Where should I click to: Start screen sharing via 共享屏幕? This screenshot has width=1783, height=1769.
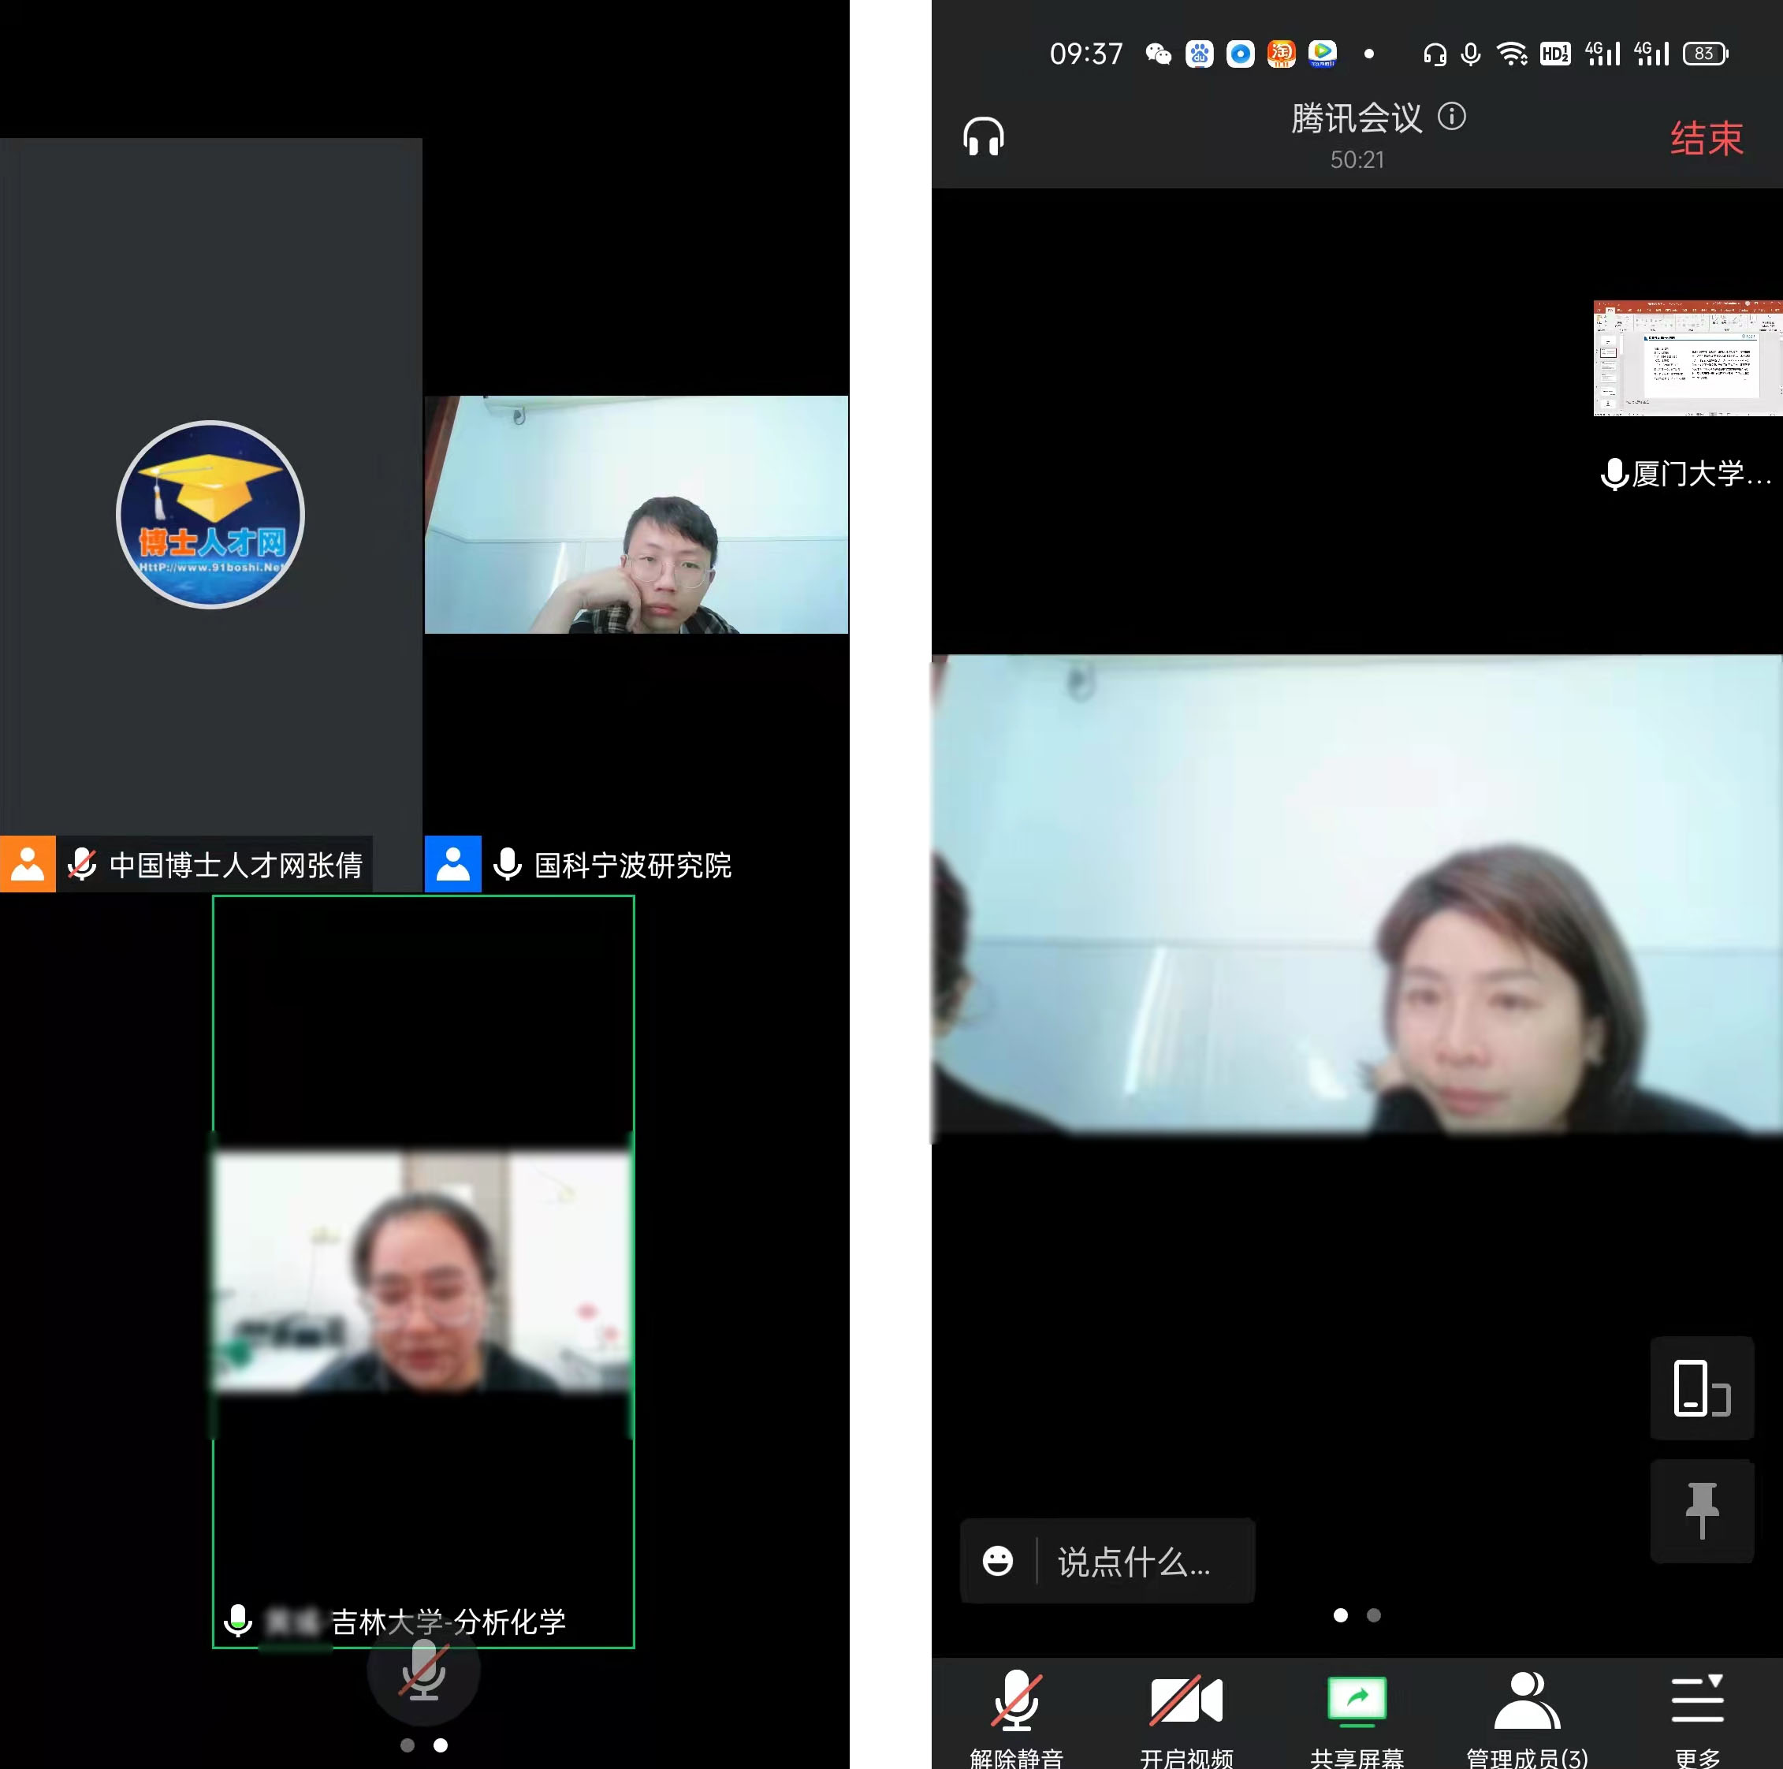click(1357, 1719)
